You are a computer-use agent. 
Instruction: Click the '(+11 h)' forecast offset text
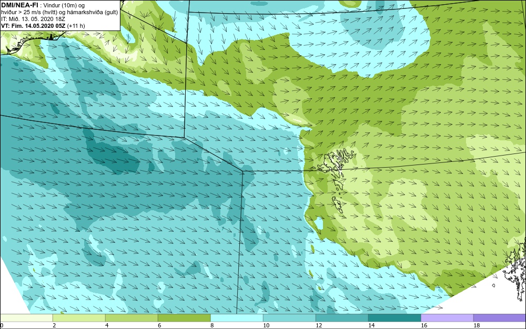[76, 26]
